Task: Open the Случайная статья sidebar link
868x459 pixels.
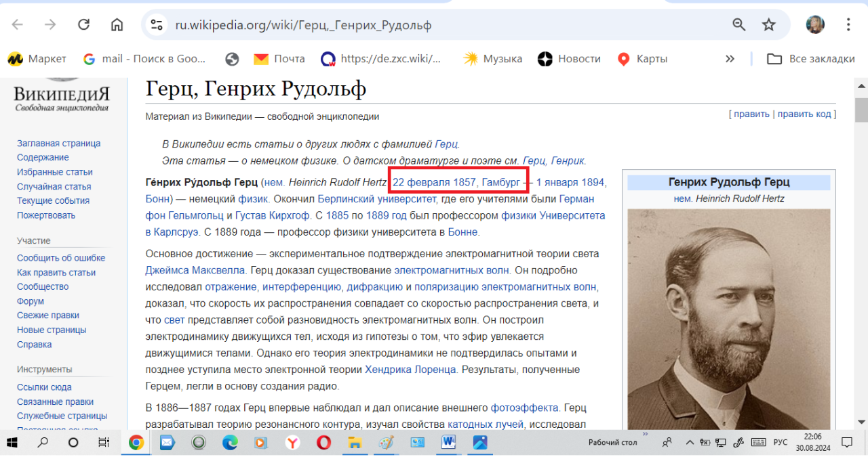Action: [x=54, y=186]
